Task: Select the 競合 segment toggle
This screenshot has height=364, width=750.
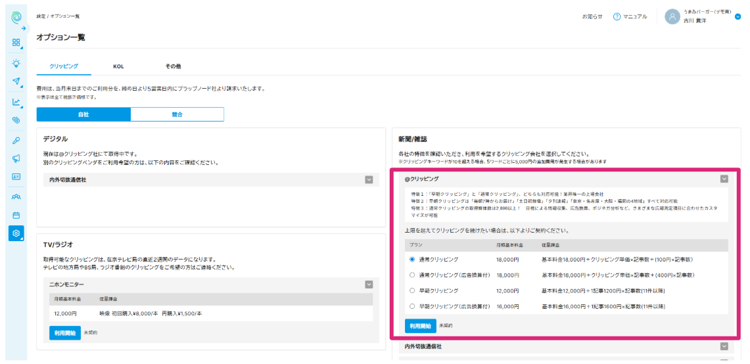Action: tap(177, 115)
